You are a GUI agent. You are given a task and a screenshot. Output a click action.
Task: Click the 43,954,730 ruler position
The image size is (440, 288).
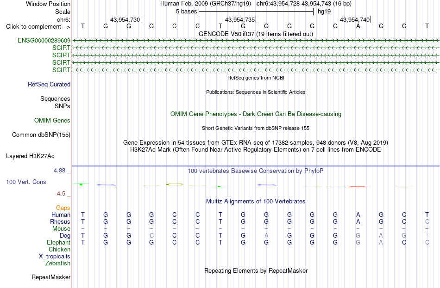tap(125, 19)
